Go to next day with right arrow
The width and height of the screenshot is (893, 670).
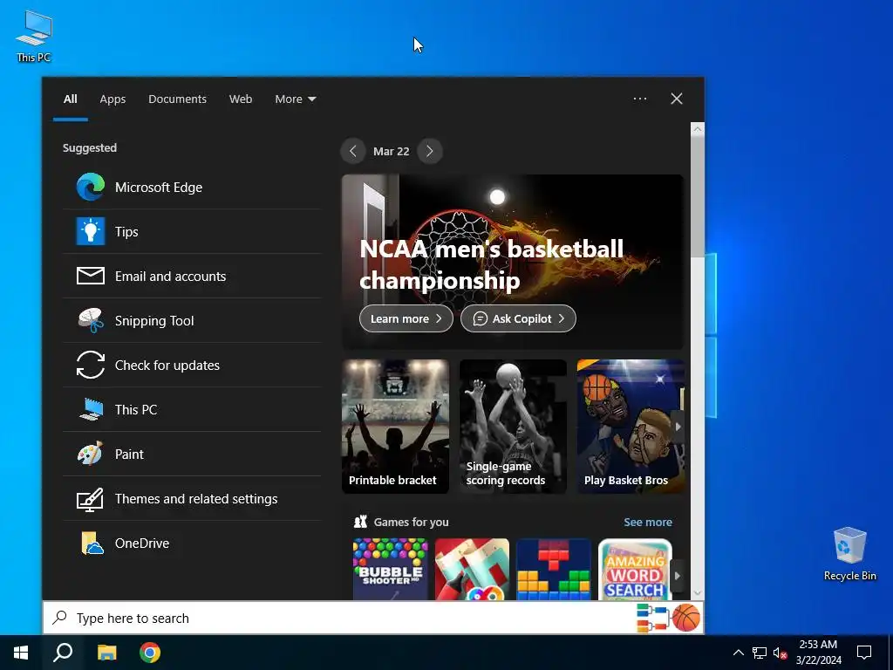(429, 151)
